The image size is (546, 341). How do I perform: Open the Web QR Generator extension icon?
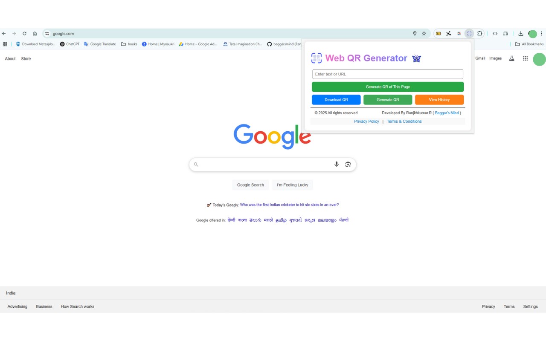click(x=469, y=34)
